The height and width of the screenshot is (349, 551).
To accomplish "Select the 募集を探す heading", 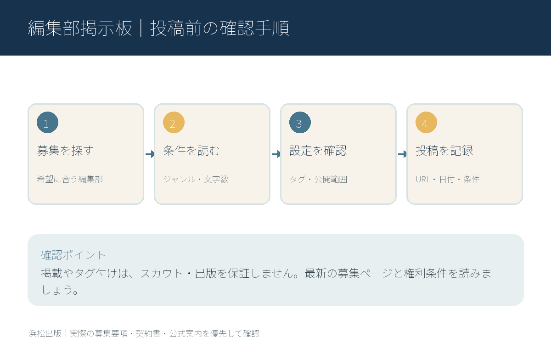I will point(65,151).
